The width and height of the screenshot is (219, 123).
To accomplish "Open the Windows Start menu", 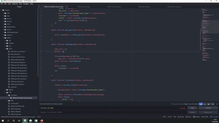I will (x=3, y=121).
